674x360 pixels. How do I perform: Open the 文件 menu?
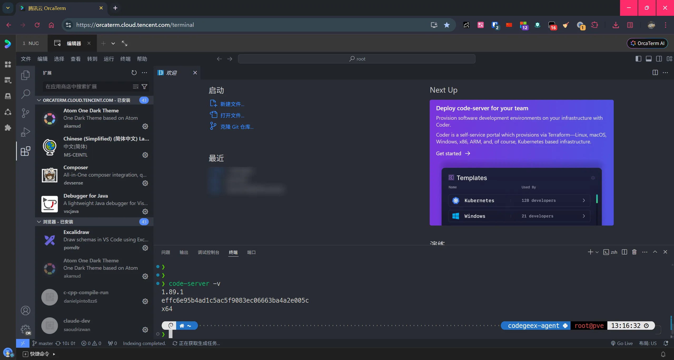click(x=26, y=59)
